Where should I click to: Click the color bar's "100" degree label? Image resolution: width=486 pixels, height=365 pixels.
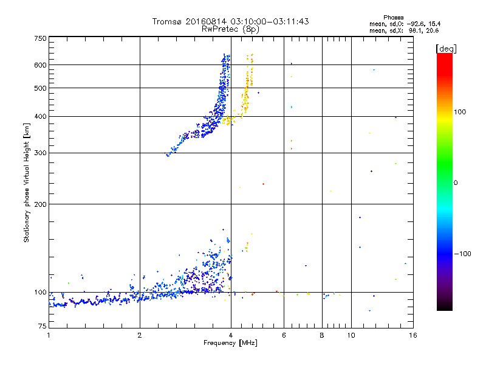click(460, 112)
